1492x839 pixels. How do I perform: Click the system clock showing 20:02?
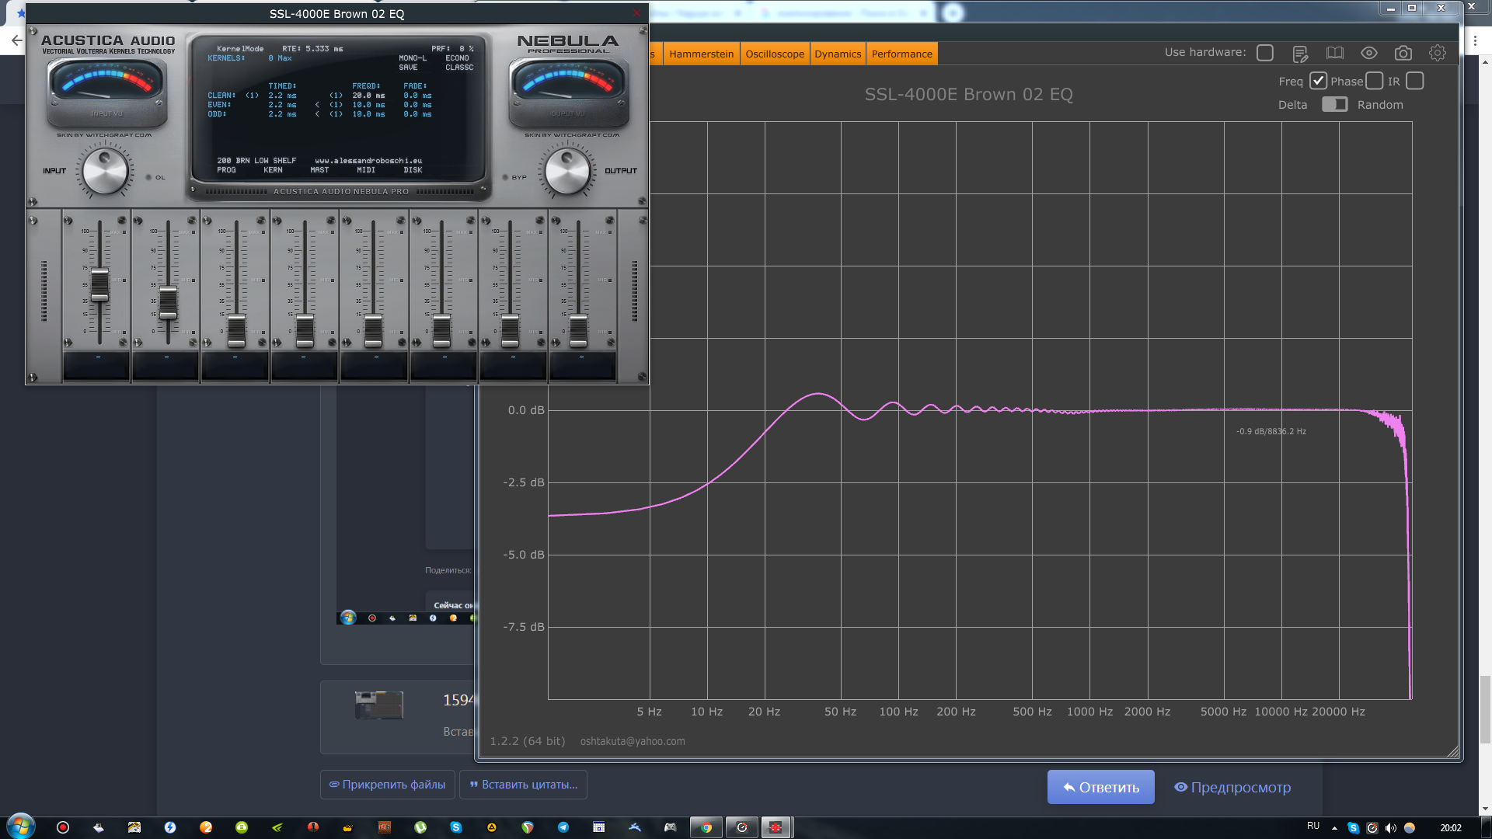click(1450, 828)
